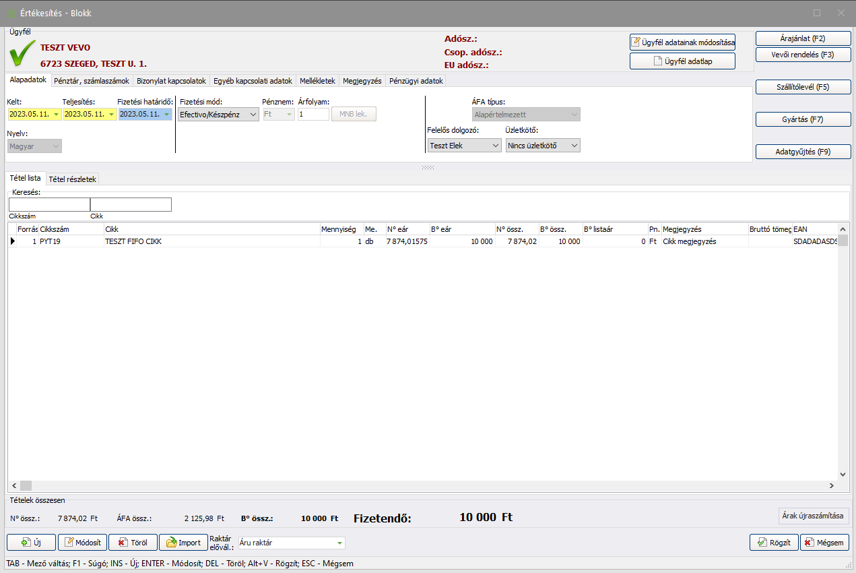Click the Új (new item) button

pyautogui.click(x=31, y=543)
